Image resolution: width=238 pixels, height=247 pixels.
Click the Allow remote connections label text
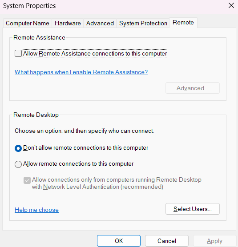[78, 164]
